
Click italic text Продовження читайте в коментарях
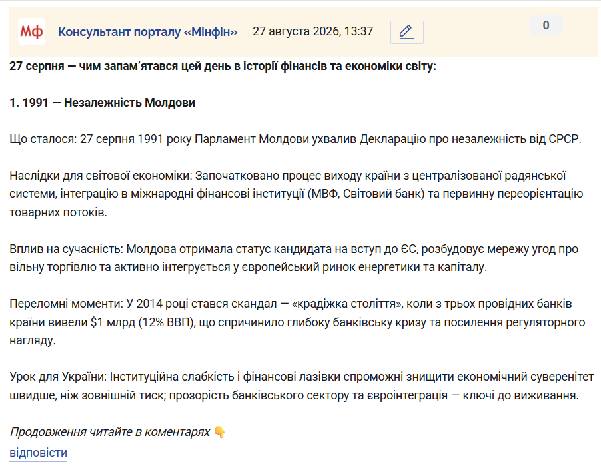point(110,432)
